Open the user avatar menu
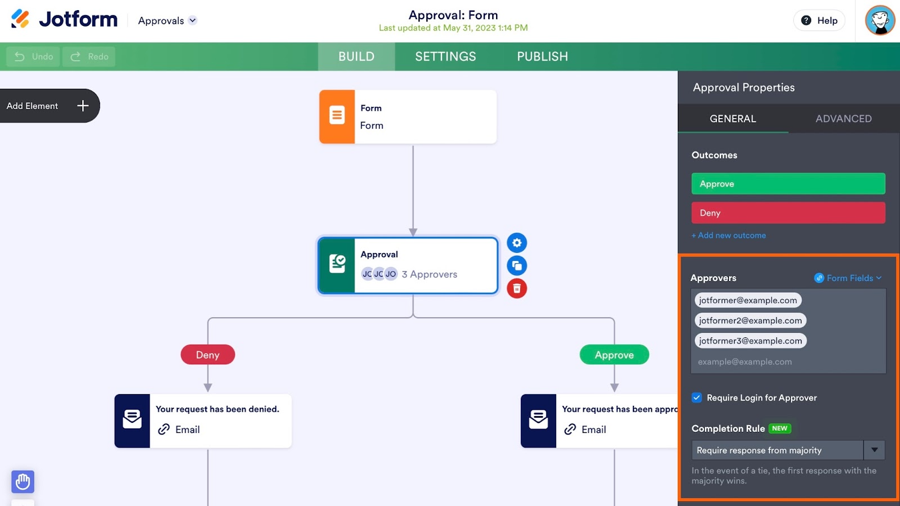Image resolution: width=900 pixels, height=506 pixels. tap(880, 21)
